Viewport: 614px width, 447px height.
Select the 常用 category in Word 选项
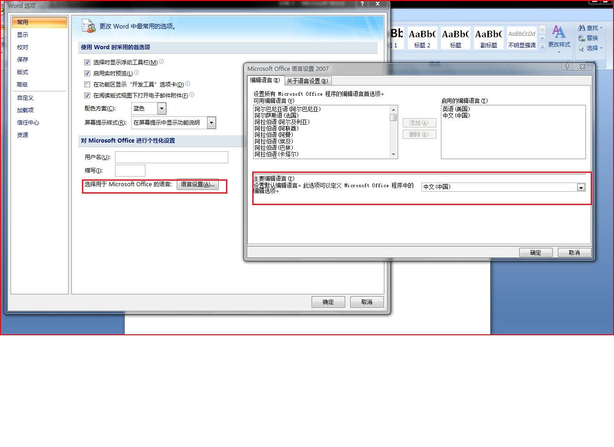[x=40, y=22]
